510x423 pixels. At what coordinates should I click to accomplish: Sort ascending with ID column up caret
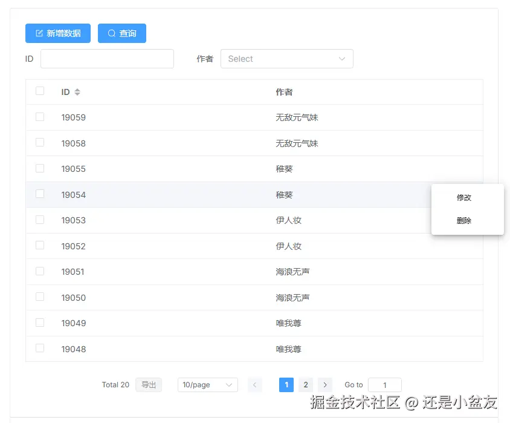[77, 90]
